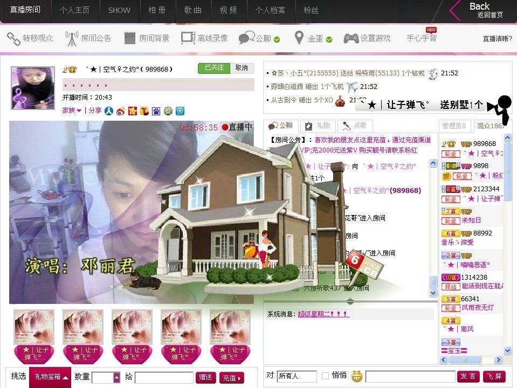Open the 个人档案 tab
This screenshot has width=517, height=388.
pos(271,10)
